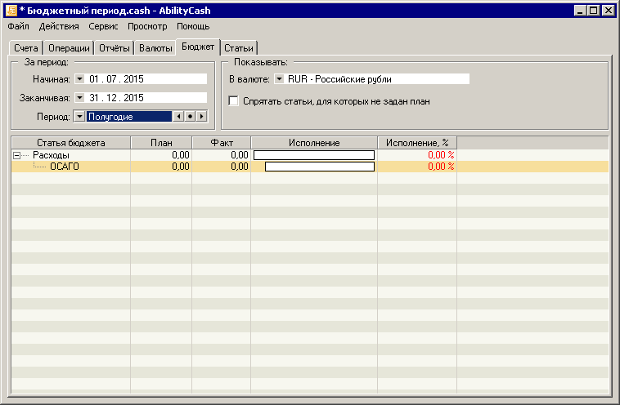The height and width of the screenshot is (405, 620).
Task: Open the Файл menu
Action: [18, 26]
